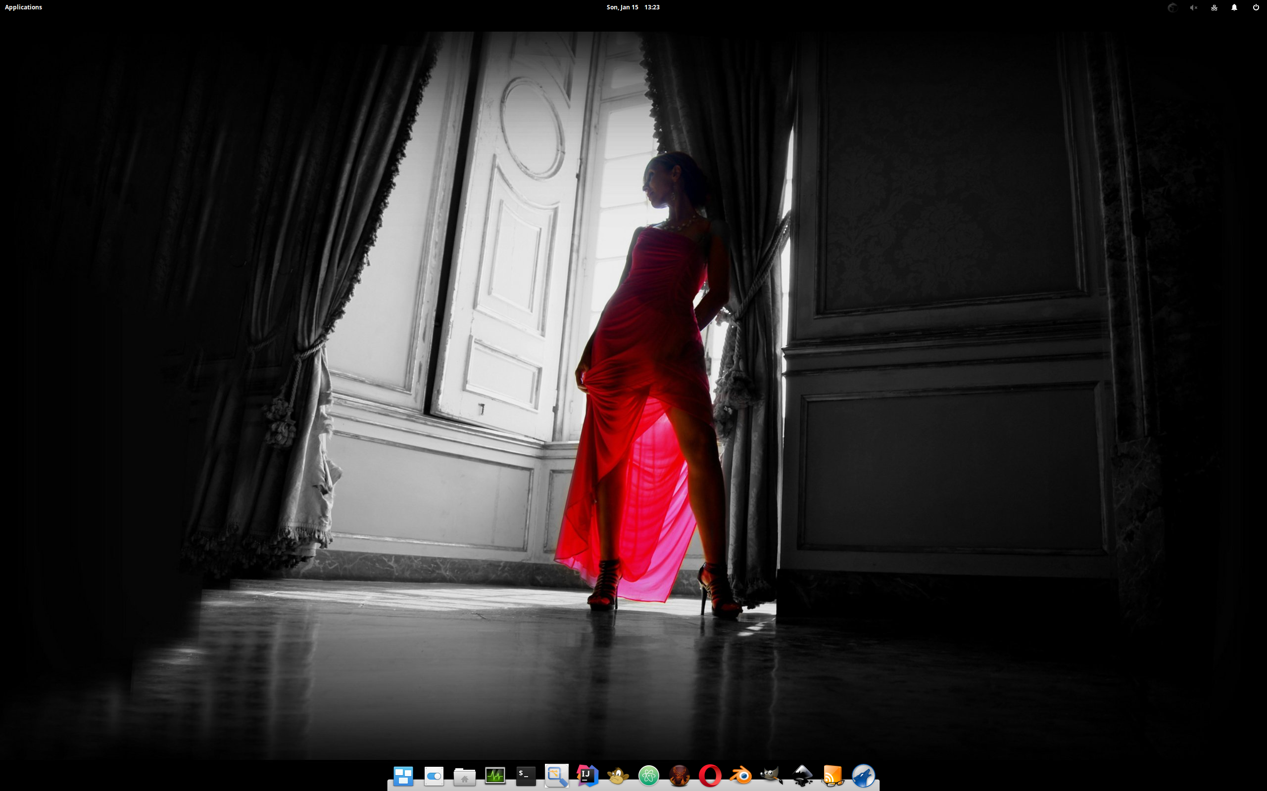Open the muted sound indicator
Image resolution: width=1267 pixels, height=791 pixels.
[x=1193, y=7]
